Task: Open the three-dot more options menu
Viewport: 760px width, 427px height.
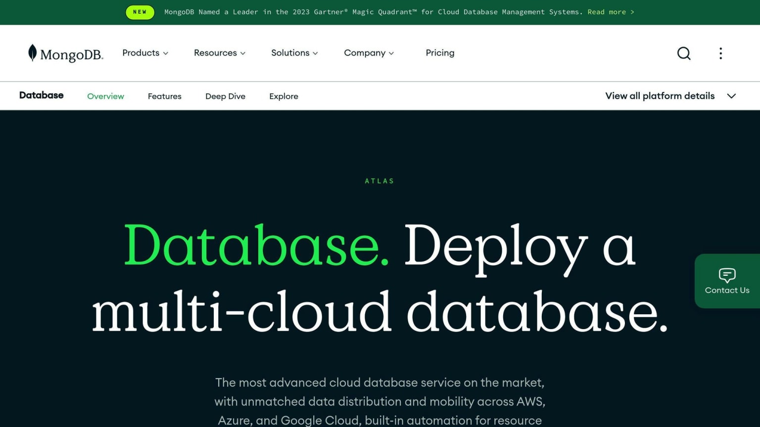Action: [x=720, y=53]
